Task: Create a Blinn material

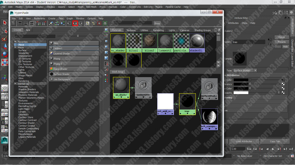Action: click(x=74, y=43)
